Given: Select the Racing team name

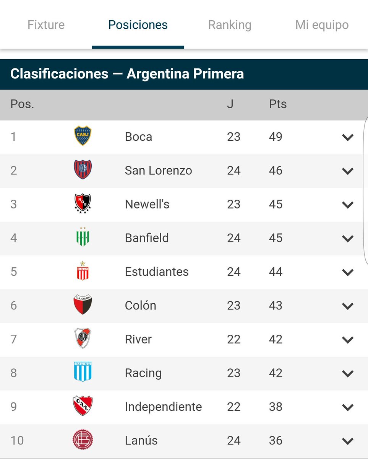Looking at the screenshot, I should 143,373.
